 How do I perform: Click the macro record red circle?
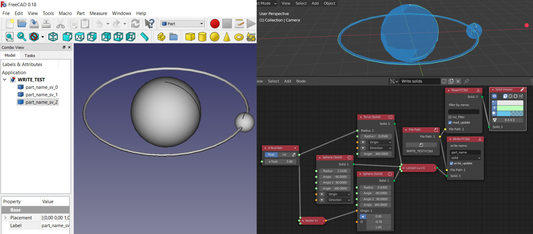coord(214,24)
